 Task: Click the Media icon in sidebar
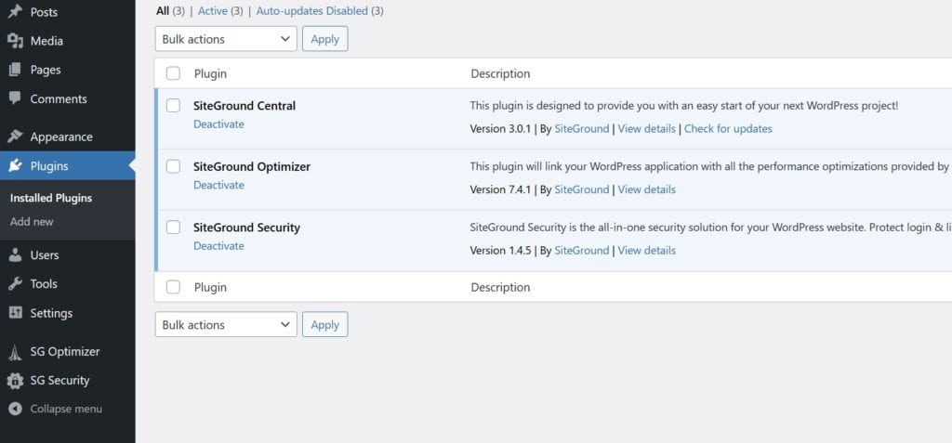[x=15, y=41]
